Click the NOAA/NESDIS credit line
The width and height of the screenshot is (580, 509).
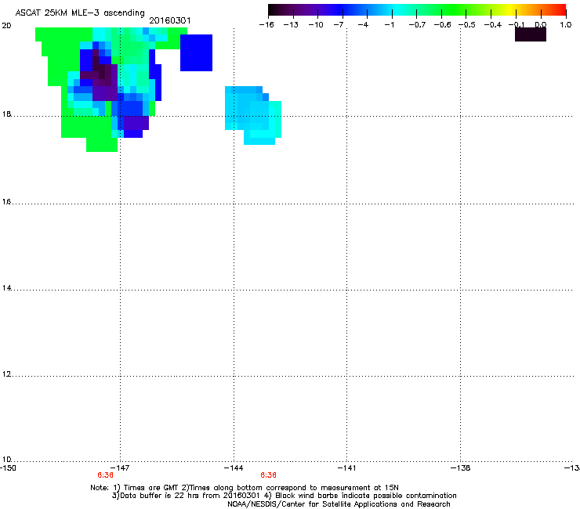pyautogui.click(x=339, y=504)
